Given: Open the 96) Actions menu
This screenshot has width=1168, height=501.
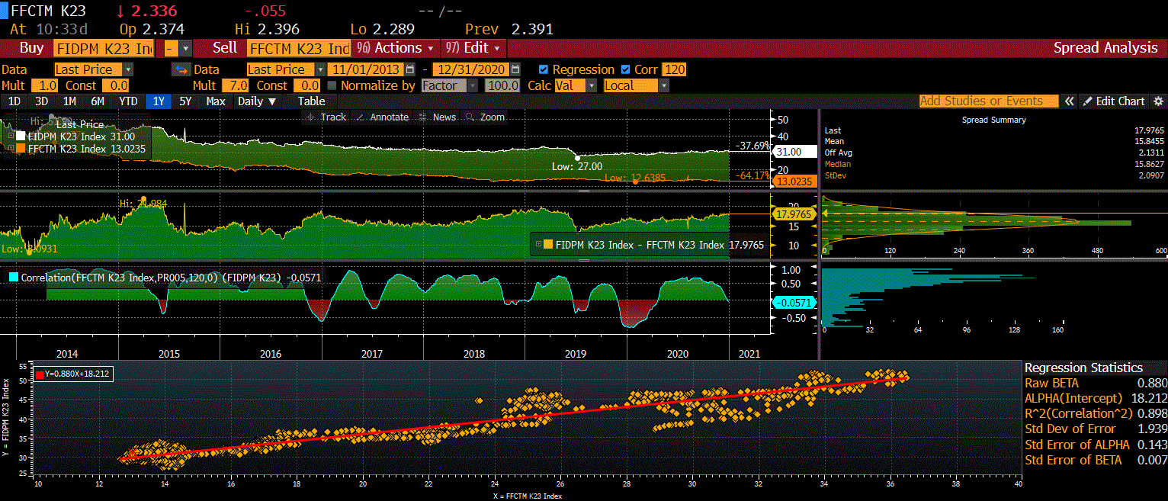Looking at the screenshot, I should point(395,48).
